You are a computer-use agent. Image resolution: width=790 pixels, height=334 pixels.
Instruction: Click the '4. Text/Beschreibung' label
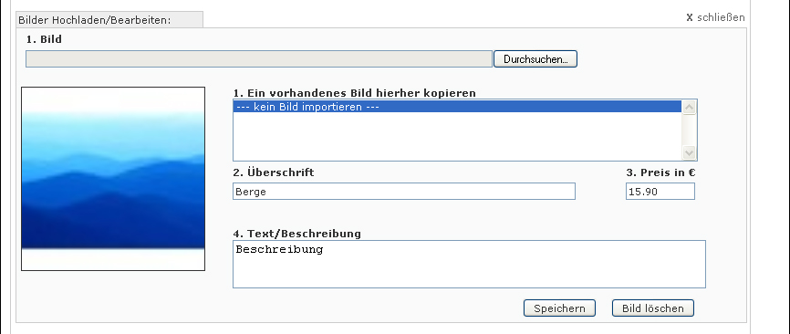(297, 234)
